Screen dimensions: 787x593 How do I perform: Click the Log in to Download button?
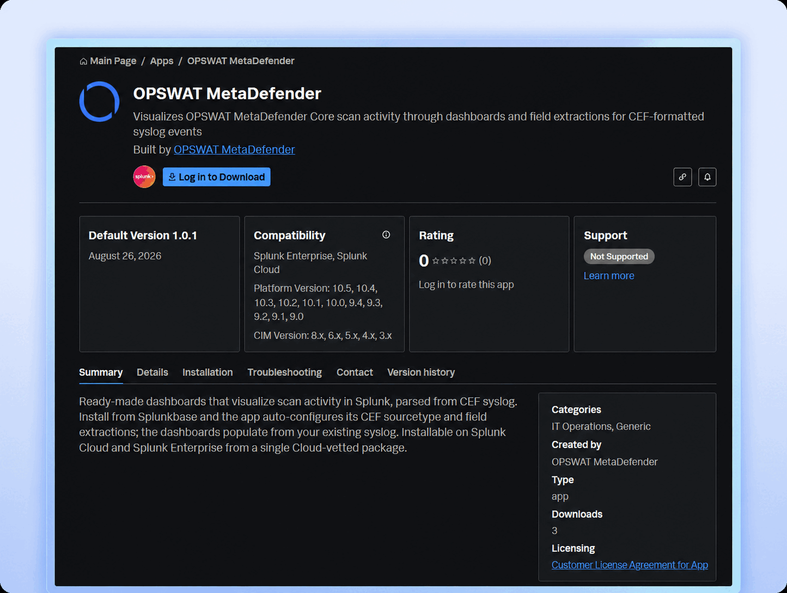[216, 177]
